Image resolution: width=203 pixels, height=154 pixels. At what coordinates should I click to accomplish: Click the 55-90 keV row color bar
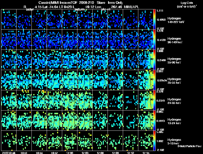154,60
